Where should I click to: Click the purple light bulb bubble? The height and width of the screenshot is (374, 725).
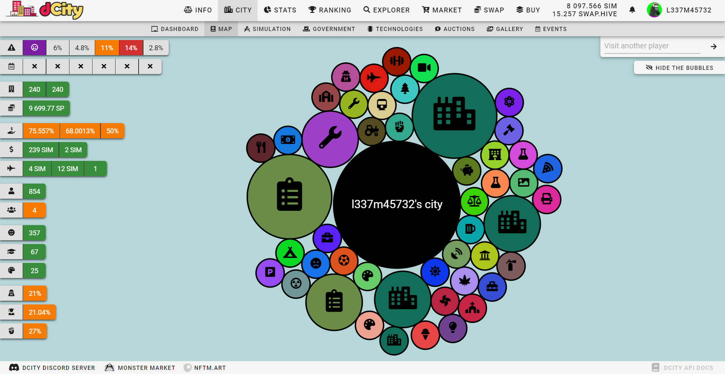(x=453, y=328)
